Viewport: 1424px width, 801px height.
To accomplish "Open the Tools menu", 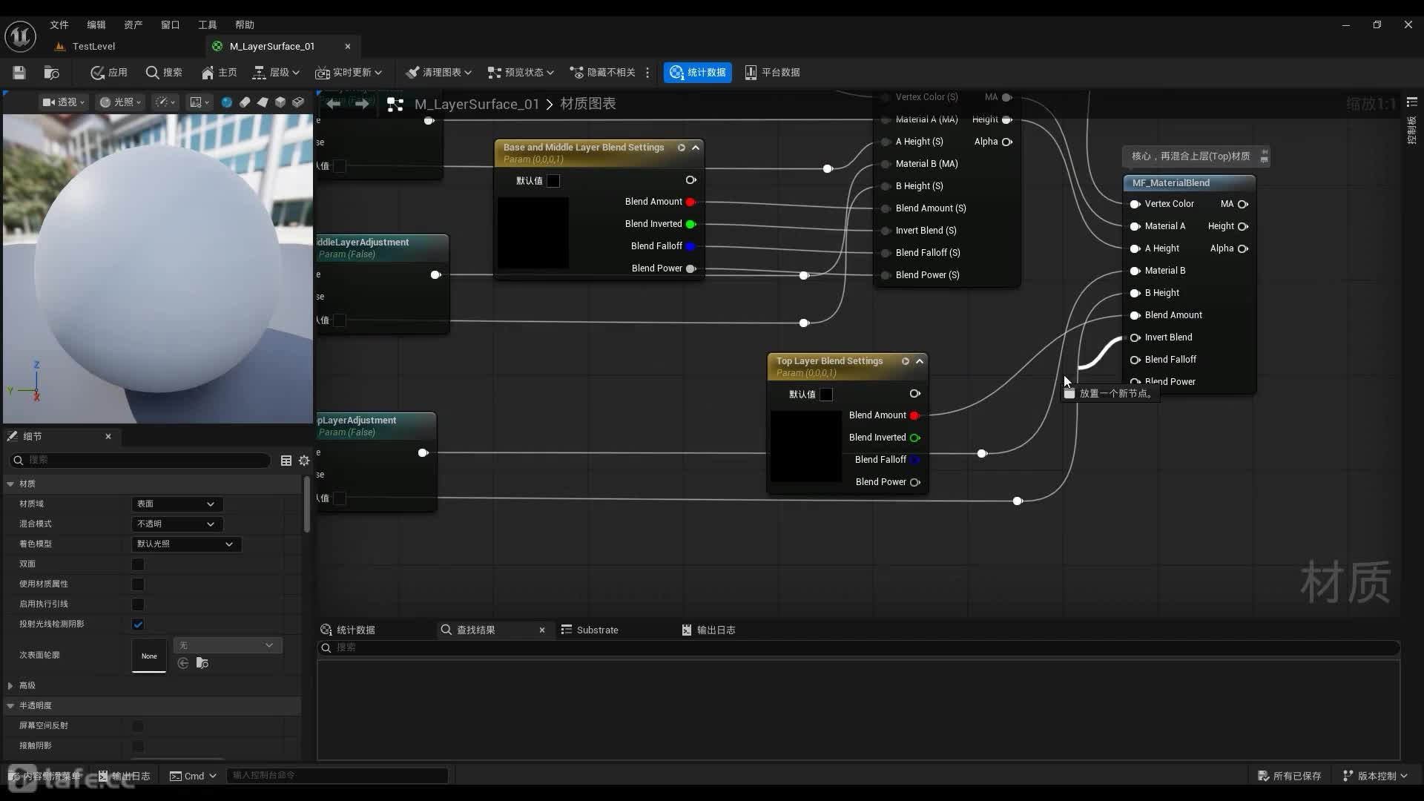I will [x=207, y=24].
